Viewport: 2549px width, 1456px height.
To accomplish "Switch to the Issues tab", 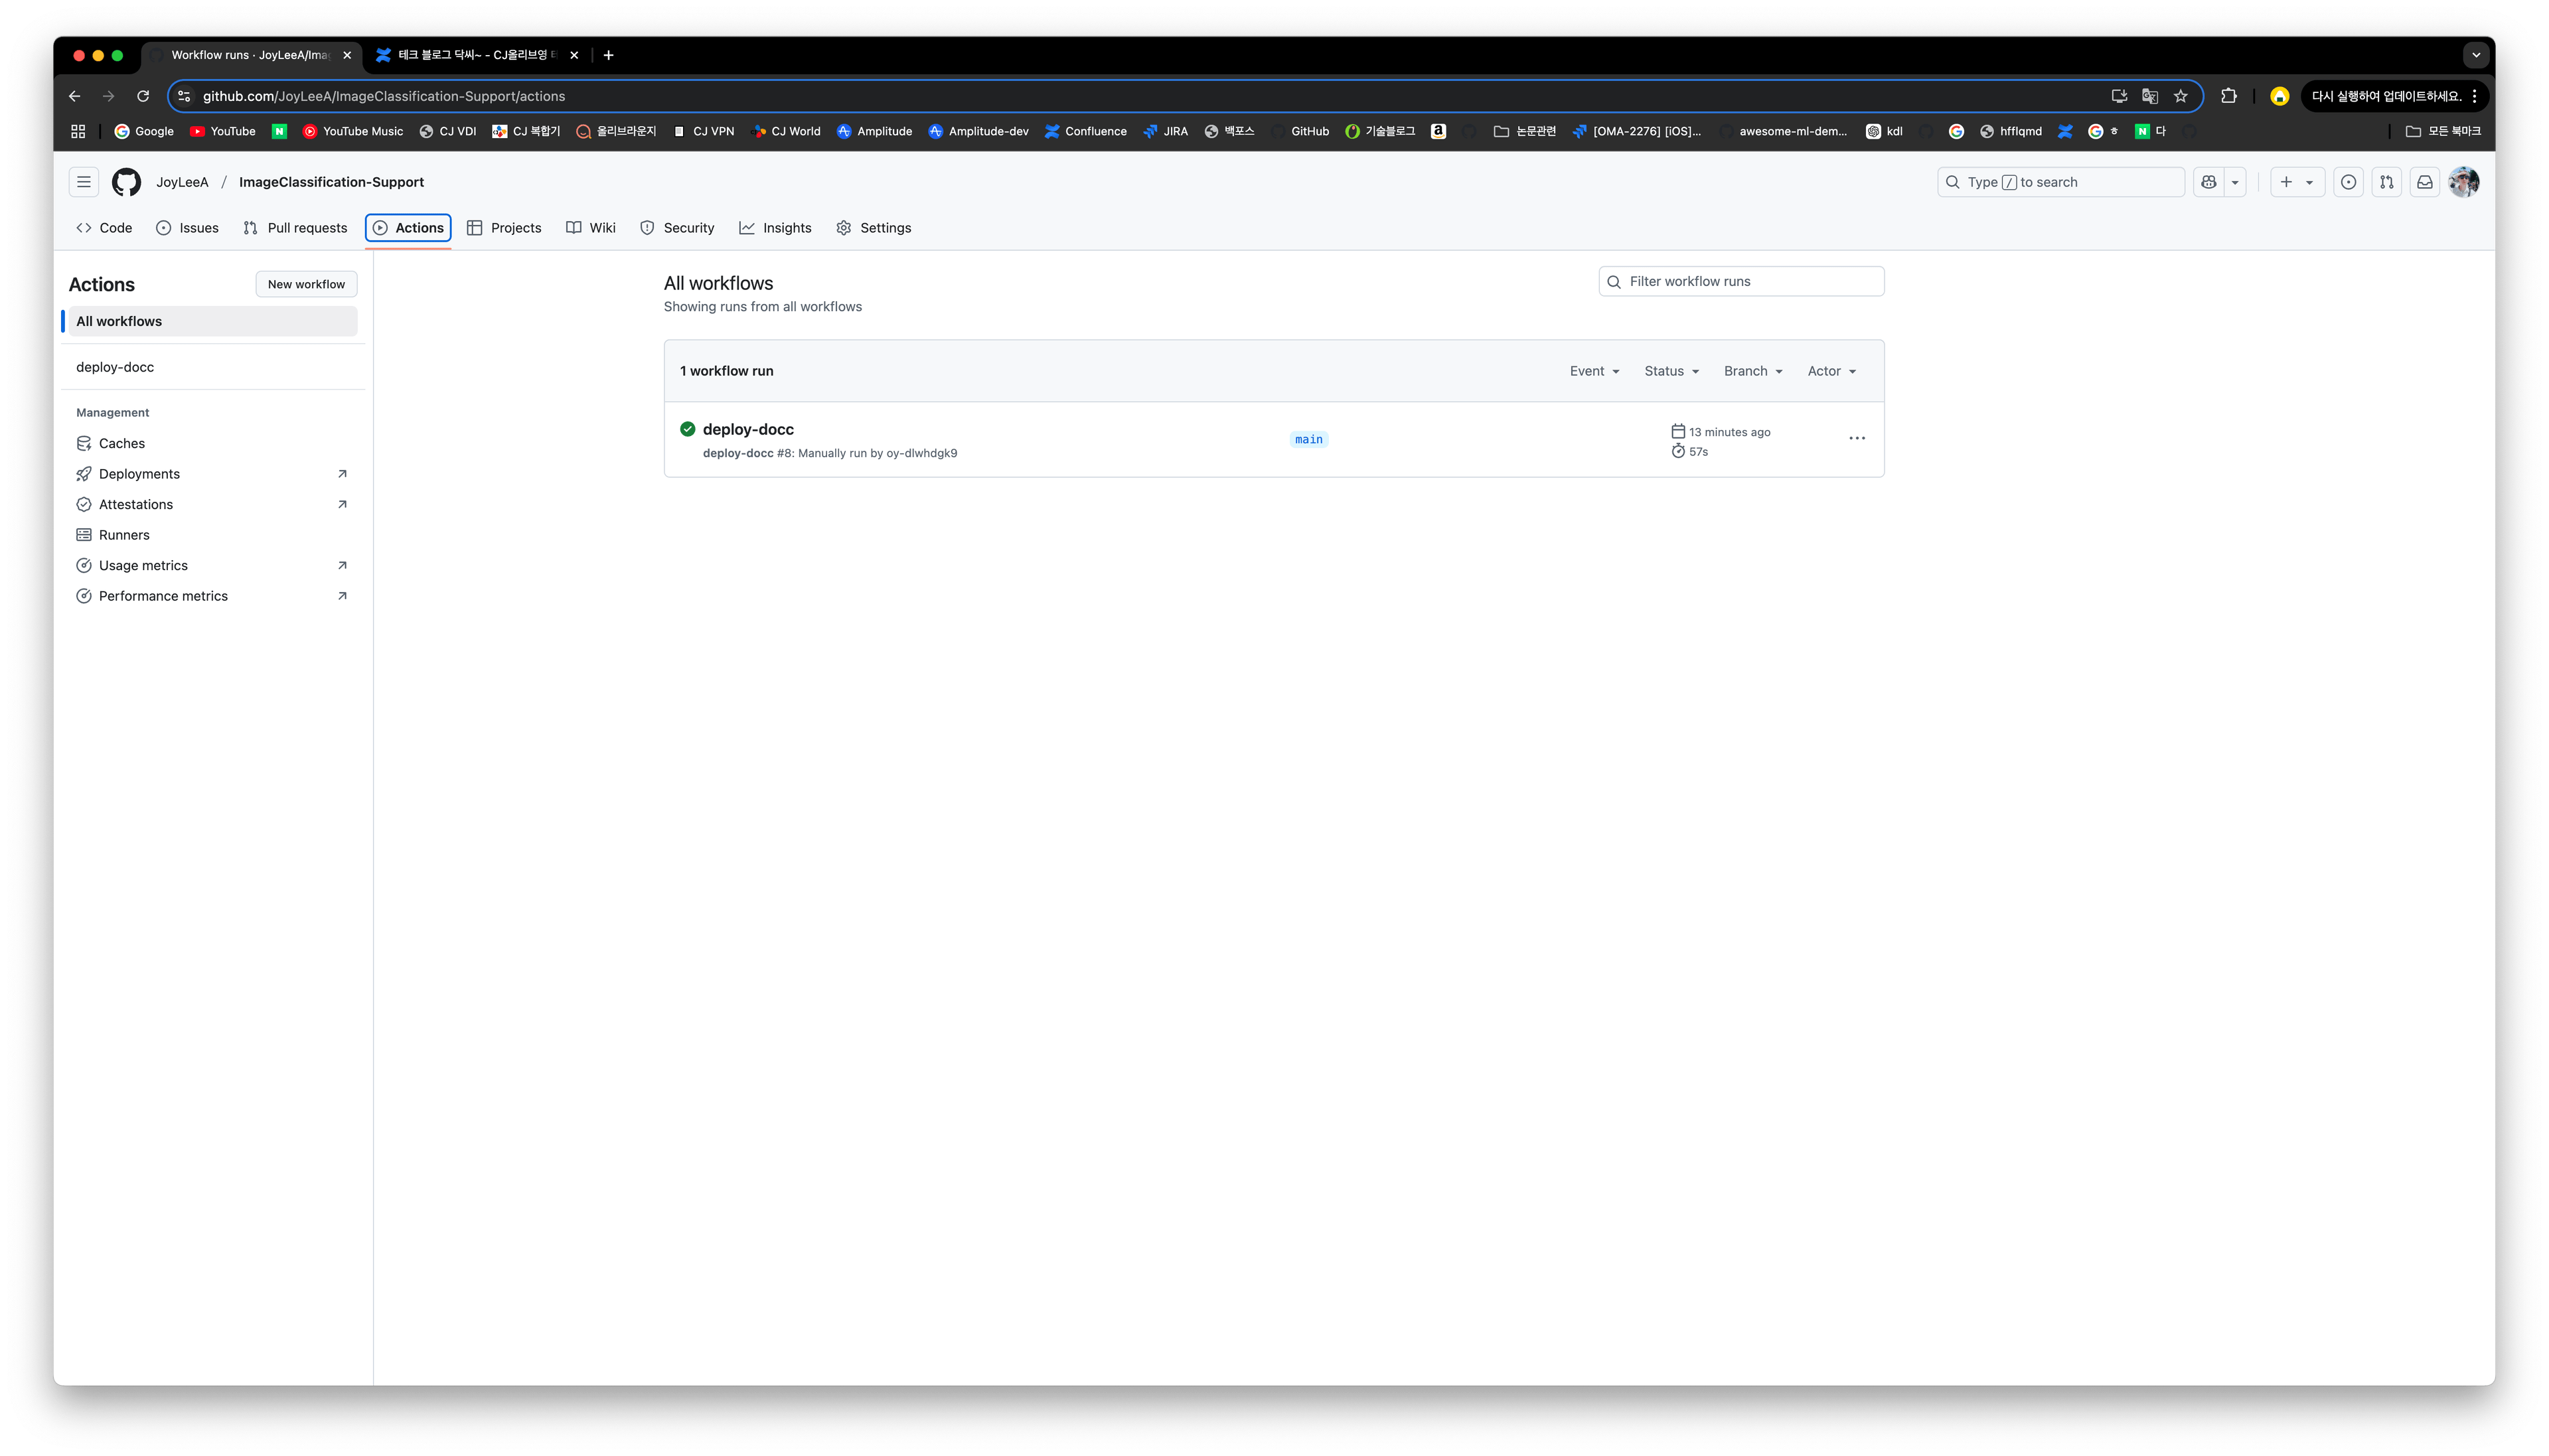I will pos(187,228).
